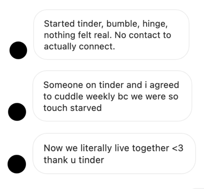Select the 'Started tinder, bumble, hinge' message bubble
The width and height of the screenshot is (204, 189).
tap(111, 34)
